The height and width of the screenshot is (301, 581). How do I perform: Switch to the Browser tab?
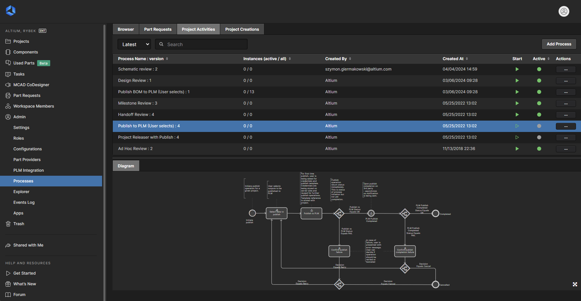pos(126,29)
